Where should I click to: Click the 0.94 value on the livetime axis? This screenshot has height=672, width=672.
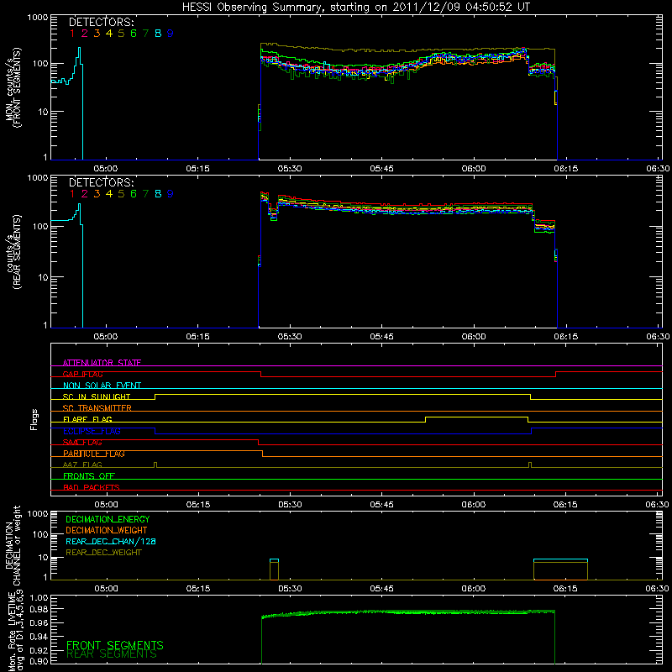[38, 636]
